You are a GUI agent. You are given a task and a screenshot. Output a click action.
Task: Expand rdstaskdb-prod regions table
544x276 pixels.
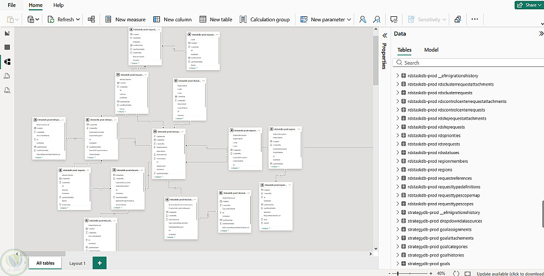(398, 170)
